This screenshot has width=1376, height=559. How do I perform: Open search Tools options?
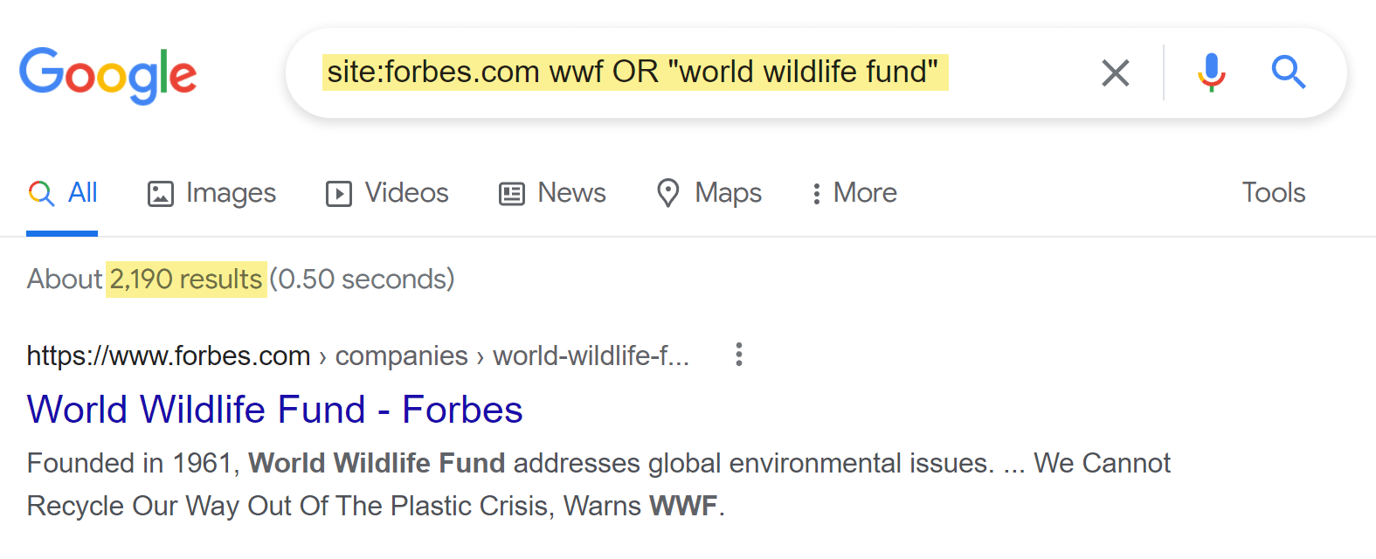[x=1273, y=193]
